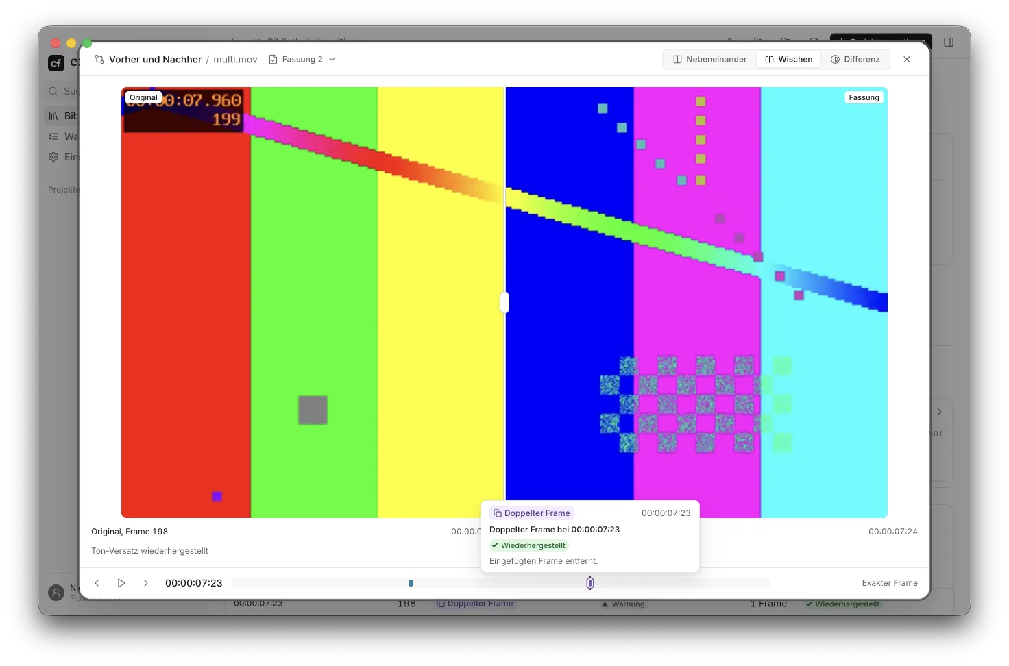Switch to Differenz view mode

pos(855,60)
